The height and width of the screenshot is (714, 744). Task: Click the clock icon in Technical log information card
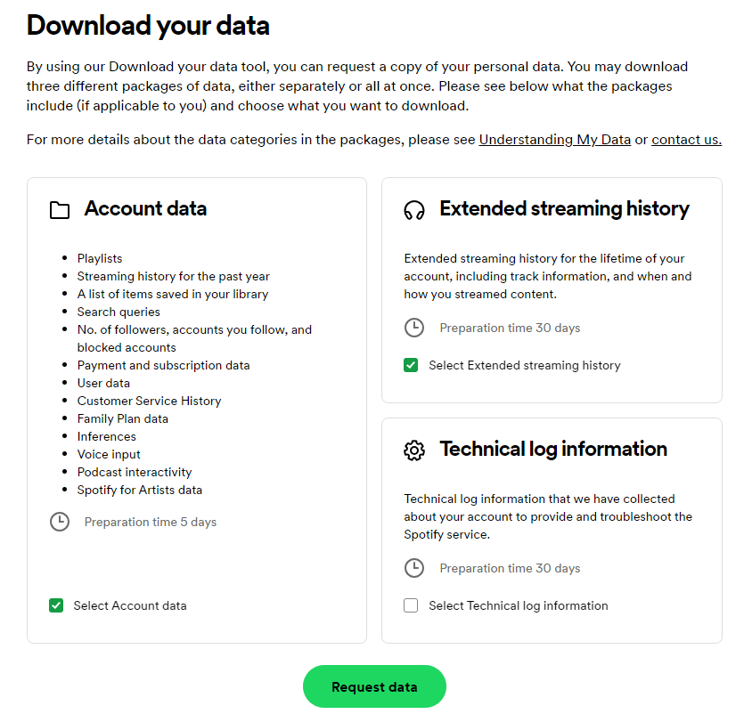(x=414, y=568)
